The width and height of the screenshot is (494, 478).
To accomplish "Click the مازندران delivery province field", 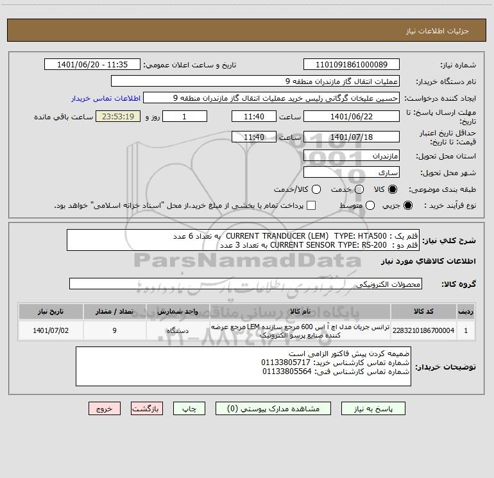I will click(x=352, y=155).
